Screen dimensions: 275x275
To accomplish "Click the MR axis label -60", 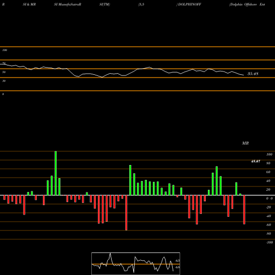I will [x=268, y=225].
